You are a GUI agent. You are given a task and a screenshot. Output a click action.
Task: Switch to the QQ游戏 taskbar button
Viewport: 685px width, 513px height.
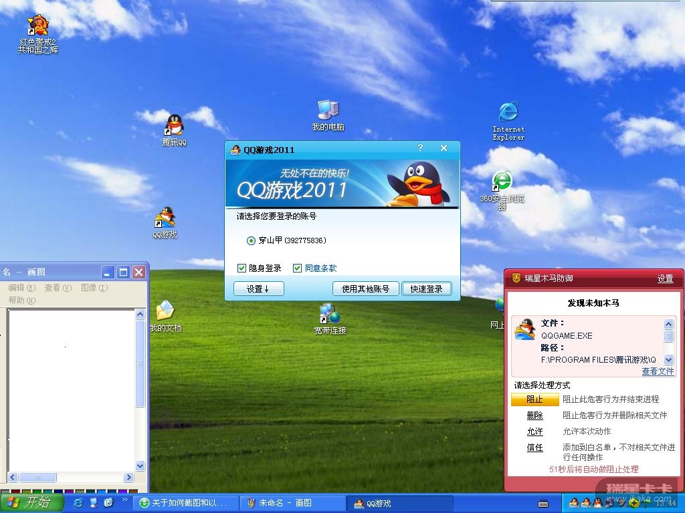[400, 503]
